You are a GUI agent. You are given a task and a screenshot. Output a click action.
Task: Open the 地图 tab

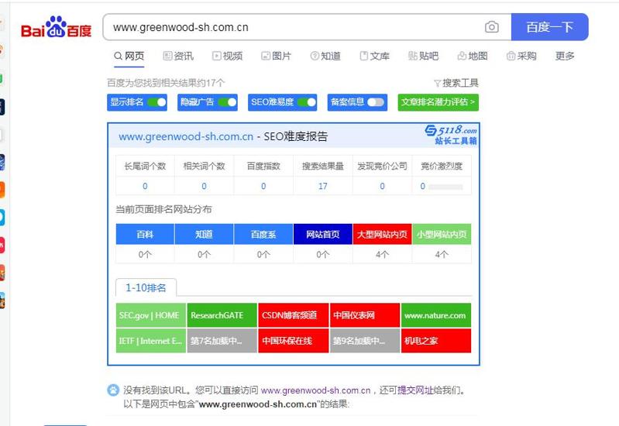point(473,56)
